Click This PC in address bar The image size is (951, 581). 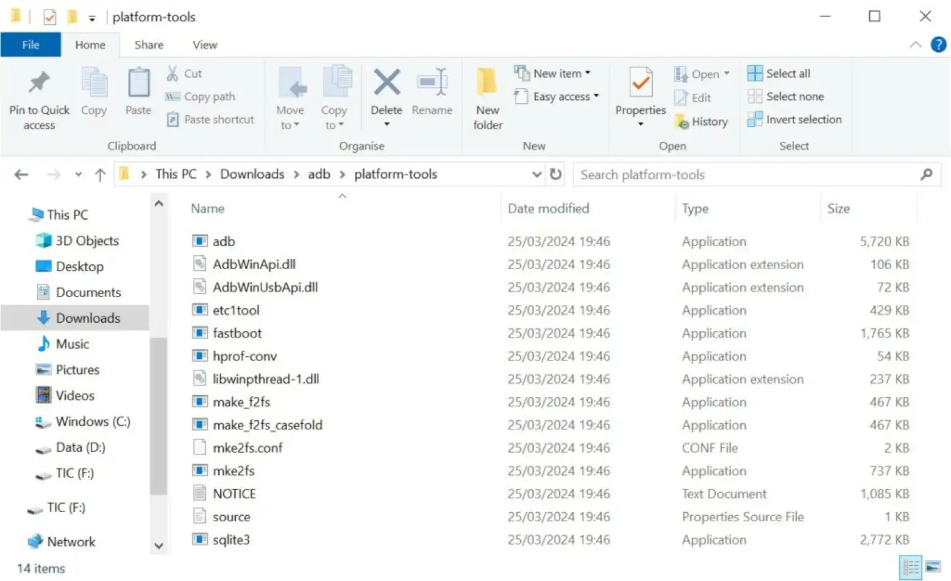click(176, 174)
